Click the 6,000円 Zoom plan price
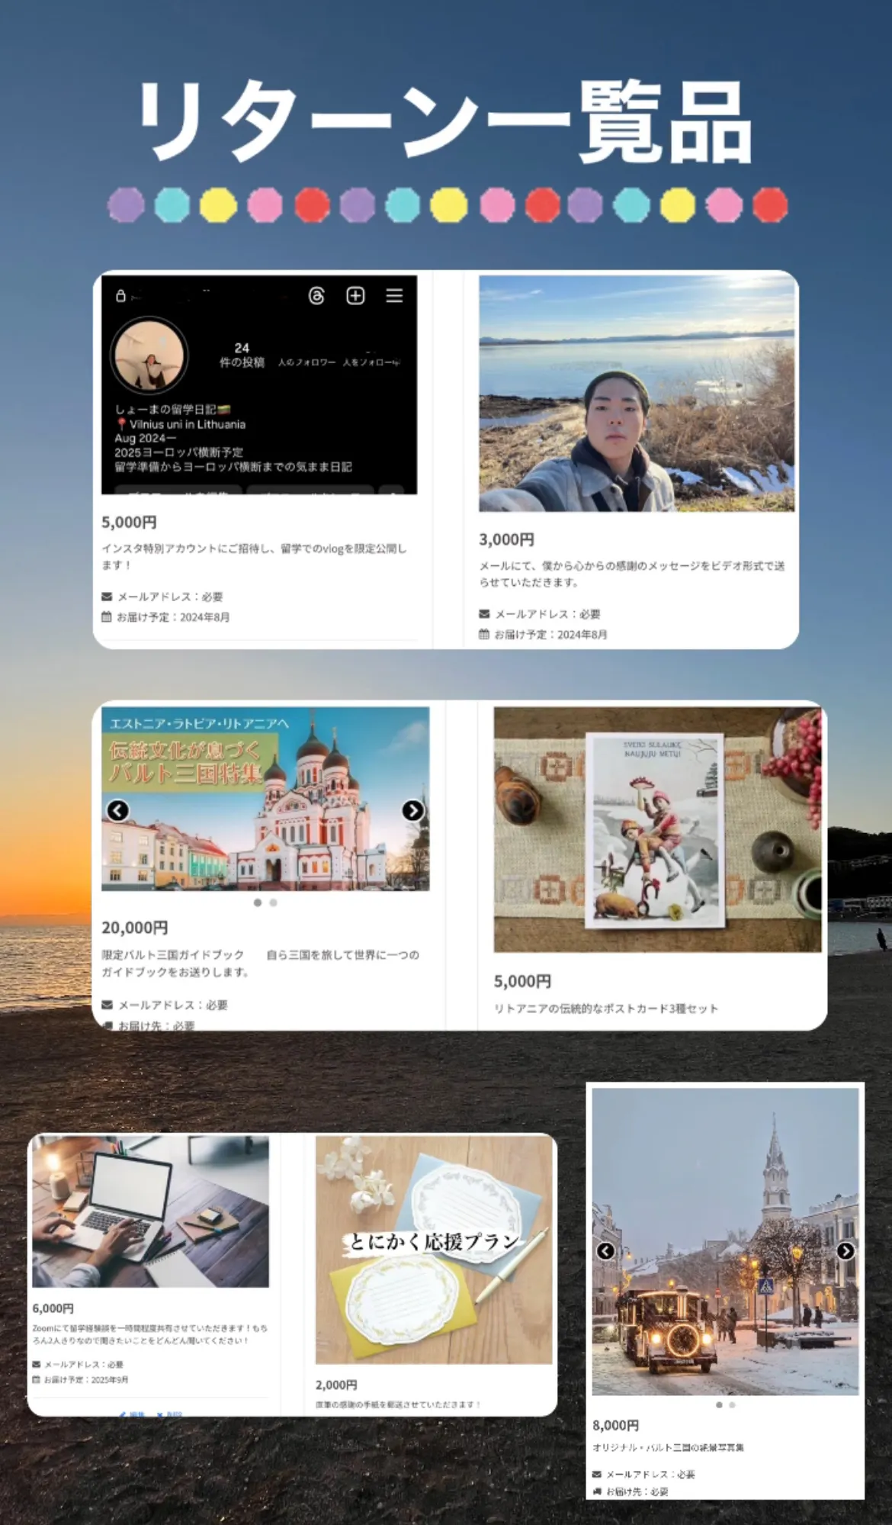Image resolution: width=892 pixels, height=1525 pixels. 53,1308
